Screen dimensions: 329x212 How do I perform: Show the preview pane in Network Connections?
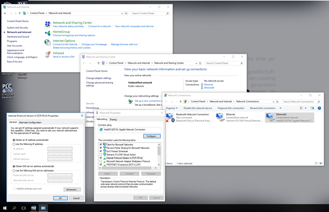pos(312,108)
